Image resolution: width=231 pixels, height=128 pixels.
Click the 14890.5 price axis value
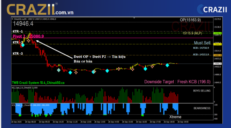(x=218, y=75)
